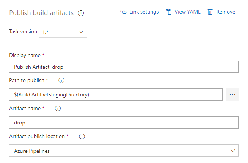Show info tooltip for Artifact name
Screen dimensions: 248x163
pyautogui.click(x=58, y=109)
